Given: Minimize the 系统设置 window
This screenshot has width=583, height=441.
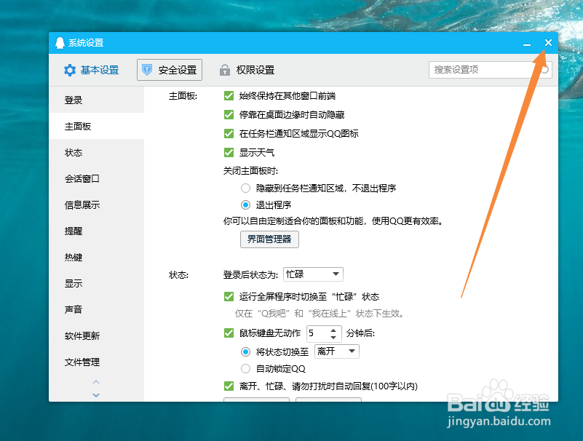Looking at the screenshot, I should tap(526, 44).
